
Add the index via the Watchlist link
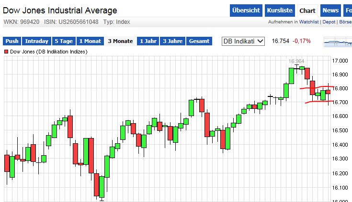tap(310, 22)
